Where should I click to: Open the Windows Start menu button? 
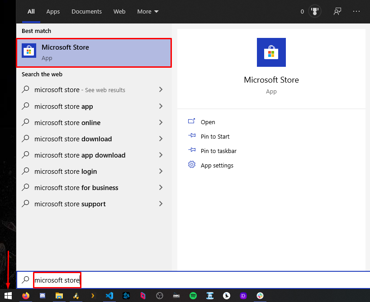click(8, 296)
